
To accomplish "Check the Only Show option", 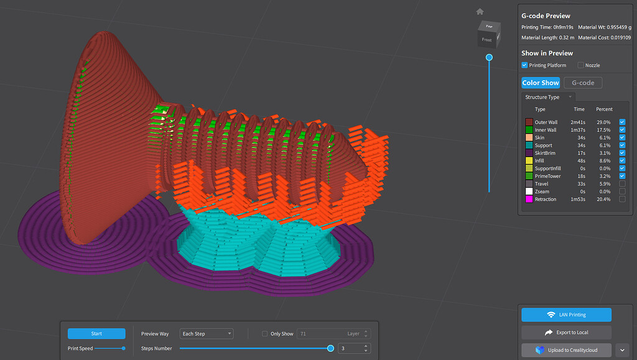I will point(266,333).
